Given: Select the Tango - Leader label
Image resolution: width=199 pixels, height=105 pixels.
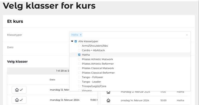Looking at the screenshot, I should click(x=91, y=82).
